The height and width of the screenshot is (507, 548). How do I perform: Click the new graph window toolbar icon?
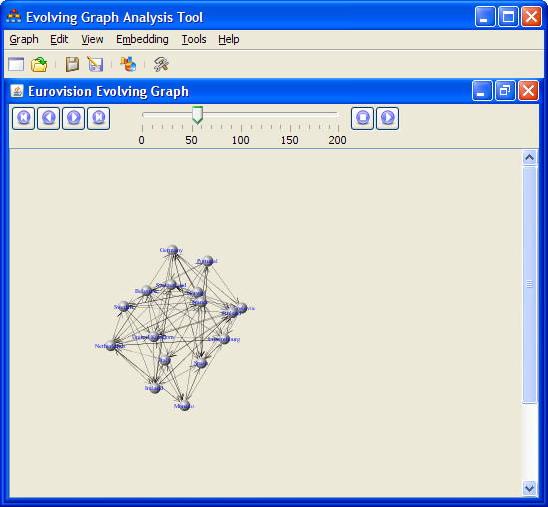pos(16,64)
